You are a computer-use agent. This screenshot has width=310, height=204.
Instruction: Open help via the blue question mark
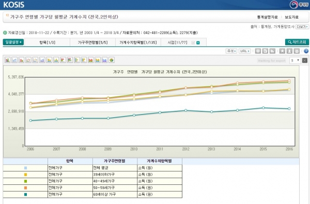[x=306, y=51]
